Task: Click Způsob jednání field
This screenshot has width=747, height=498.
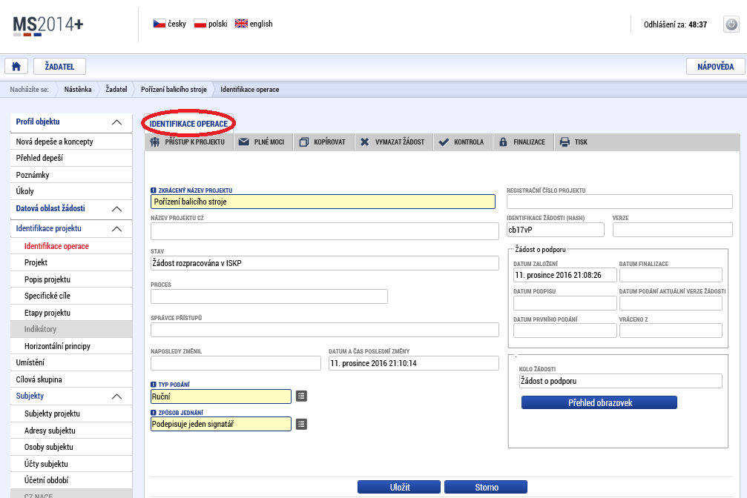Action: pos(221,424)
